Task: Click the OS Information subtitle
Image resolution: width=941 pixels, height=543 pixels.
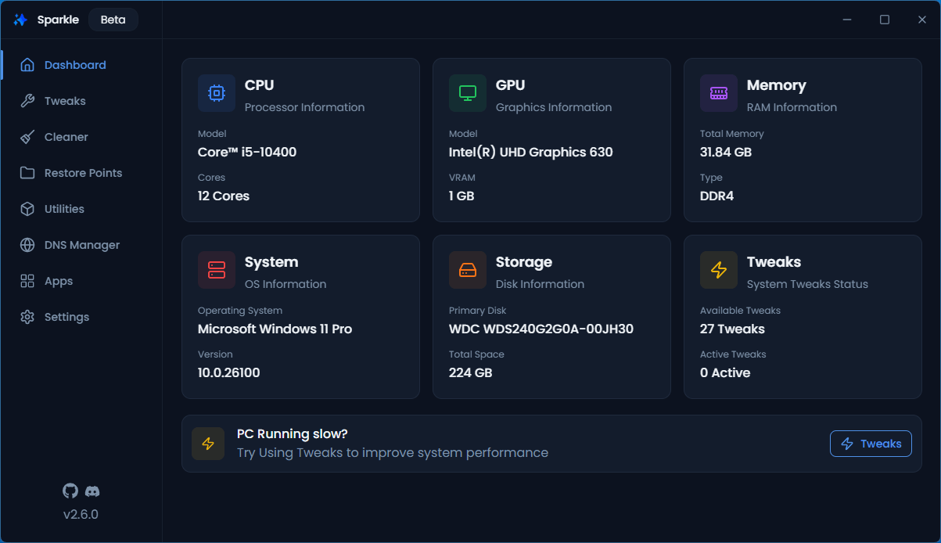Action: point(286,284)
